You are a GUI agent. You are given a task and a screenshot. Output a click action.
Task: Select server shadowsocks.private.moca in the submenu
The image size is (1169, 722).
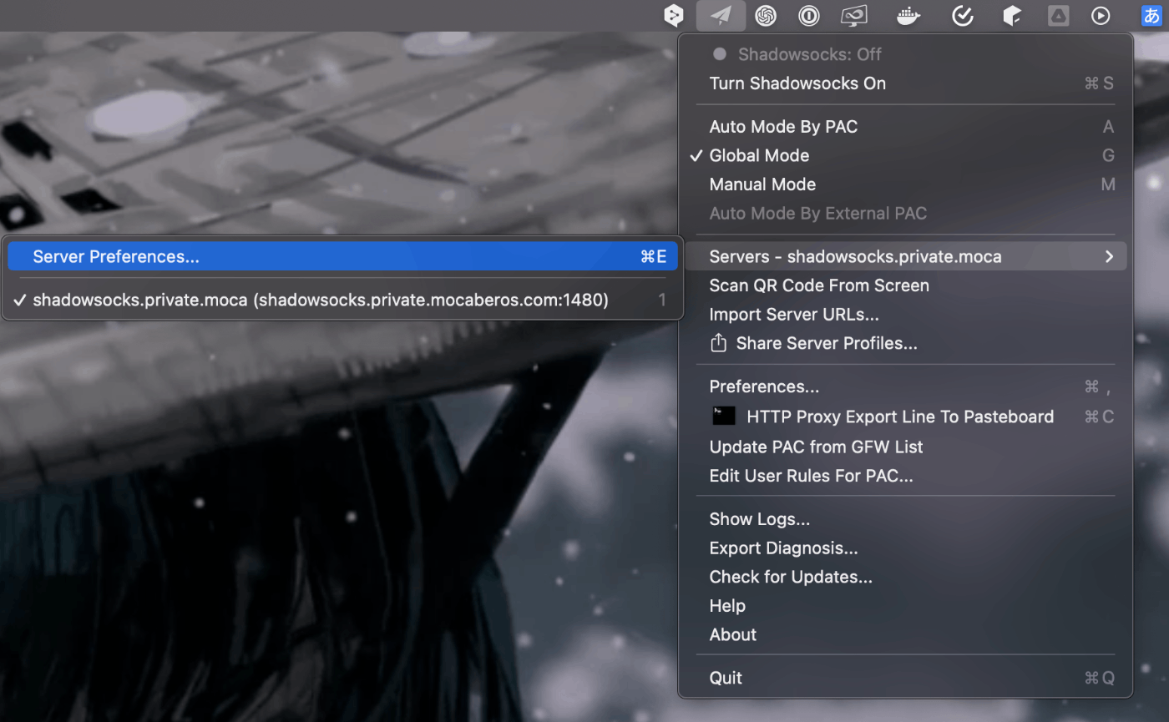[x=342, y=300]
